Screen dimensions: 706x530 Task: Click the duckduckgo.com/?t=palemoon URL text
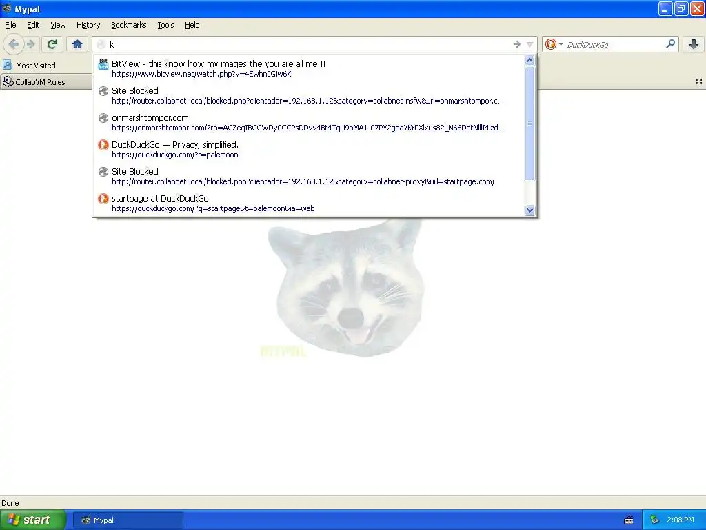[174, 155]
